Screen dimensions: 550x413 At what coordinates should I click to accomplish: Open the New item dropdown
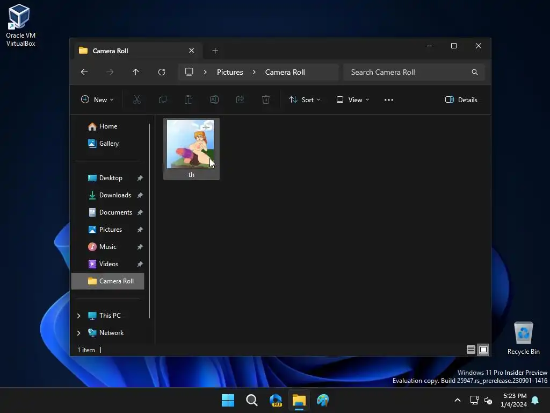coord(97,99)
